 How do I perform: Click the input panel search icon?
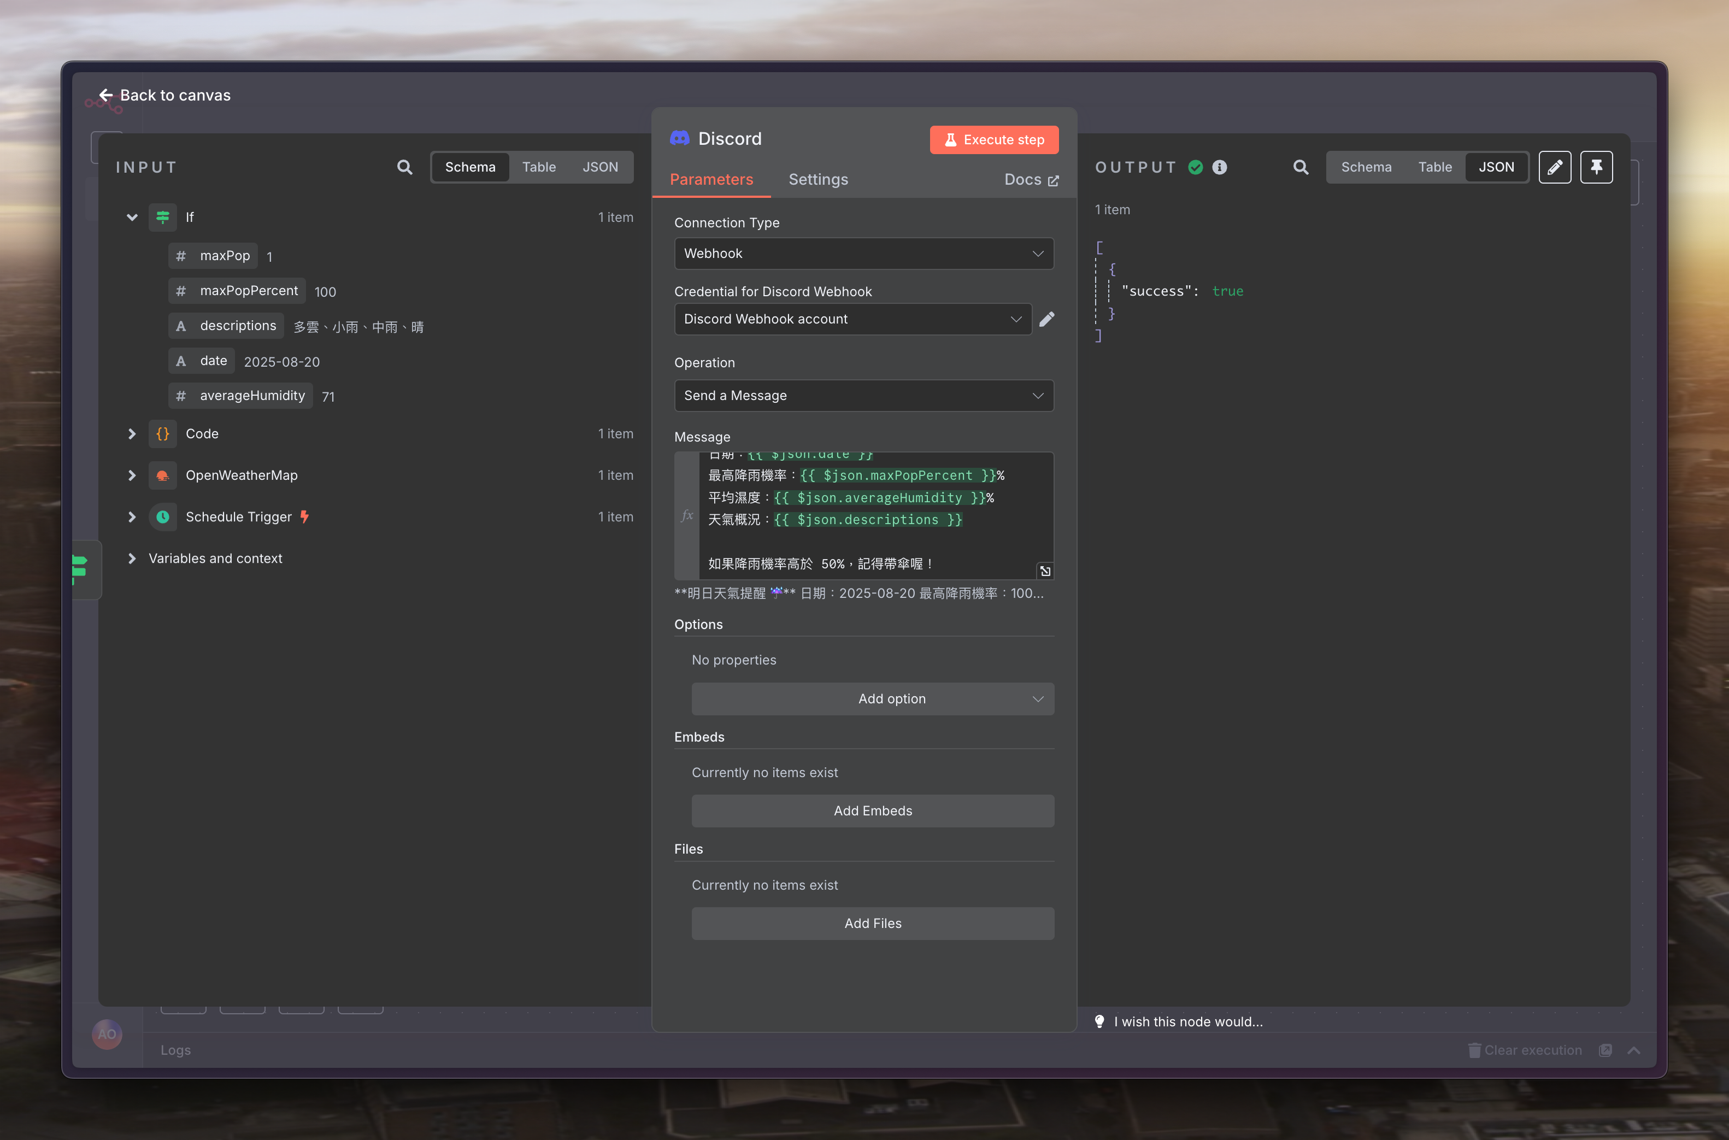click(x=405, y=167)
